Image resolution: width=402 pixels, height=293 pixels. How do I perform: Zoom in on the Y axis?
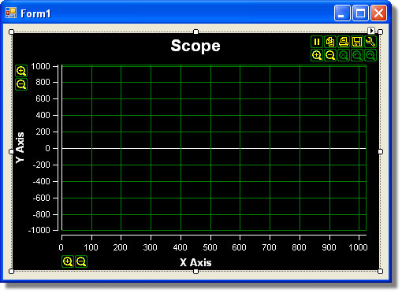(21, 71)
